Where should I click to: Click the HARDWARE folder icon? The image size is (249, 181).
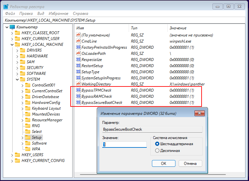coord(22,56)
